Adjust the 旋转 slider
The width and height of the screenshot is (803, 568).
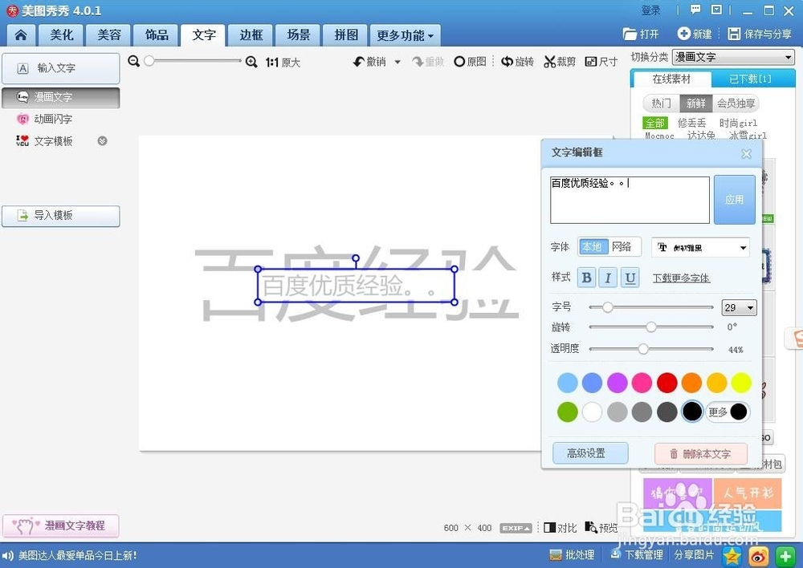tap(651, 327)
